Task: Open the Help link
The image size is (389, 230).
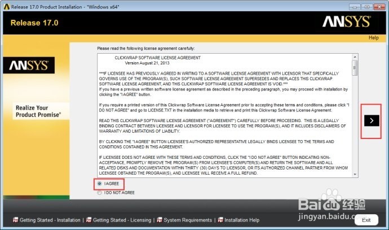Action: [373, 37]
